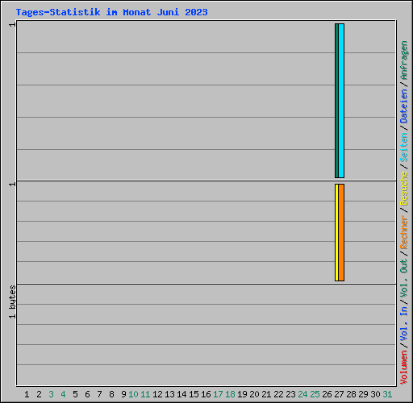This screenshot has width=413, height=403.
Task: Click the green day 24 label
Action: (302, 394)
